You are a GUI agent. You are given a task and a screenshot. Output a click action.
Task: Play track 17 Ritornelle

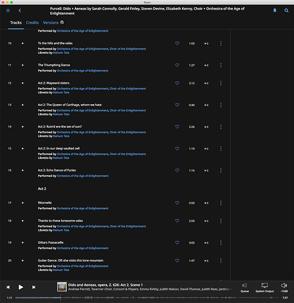pos(22,203)
